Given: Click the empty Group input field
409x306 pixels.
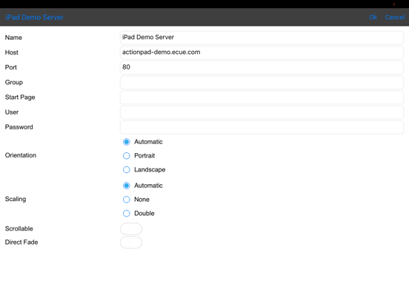Looking at the screenshot, I should click(x=262, y=82).
